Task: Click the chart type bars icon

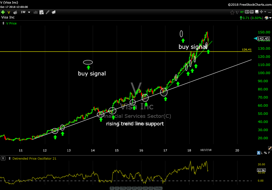Action: (35, 12)
